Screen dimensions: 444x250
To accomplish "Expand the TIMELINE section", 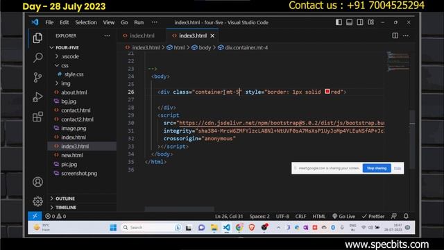I will click(x=66, y=207).
